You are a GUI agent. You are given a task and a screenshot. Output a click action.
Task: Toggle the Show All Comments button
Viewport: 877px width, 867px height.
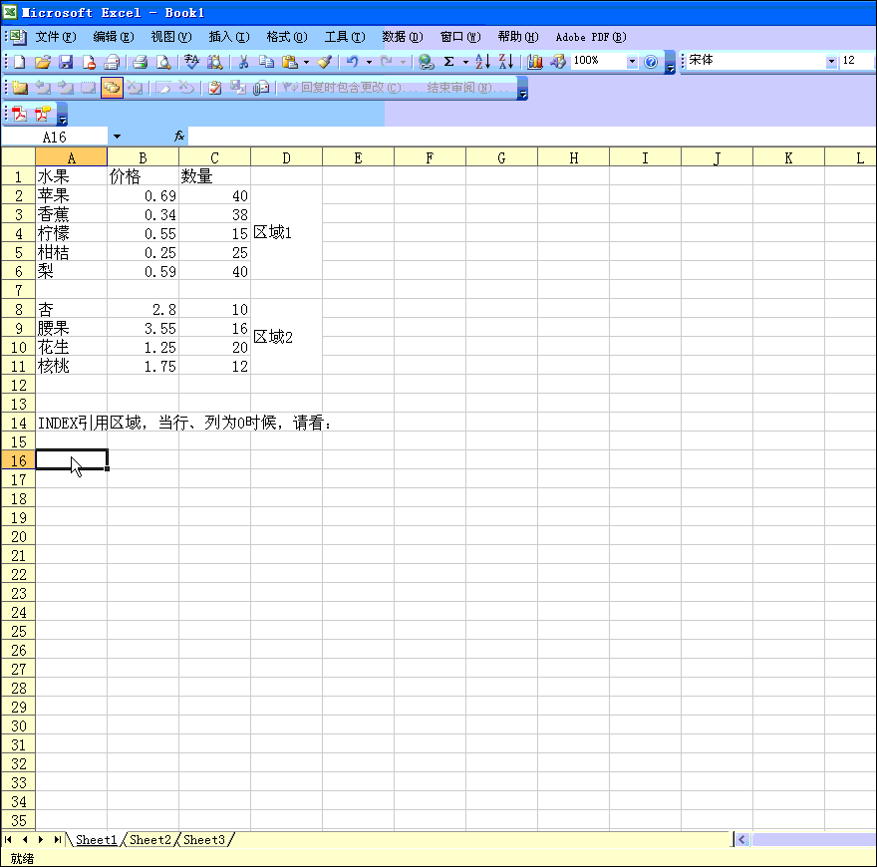point(111,88)
